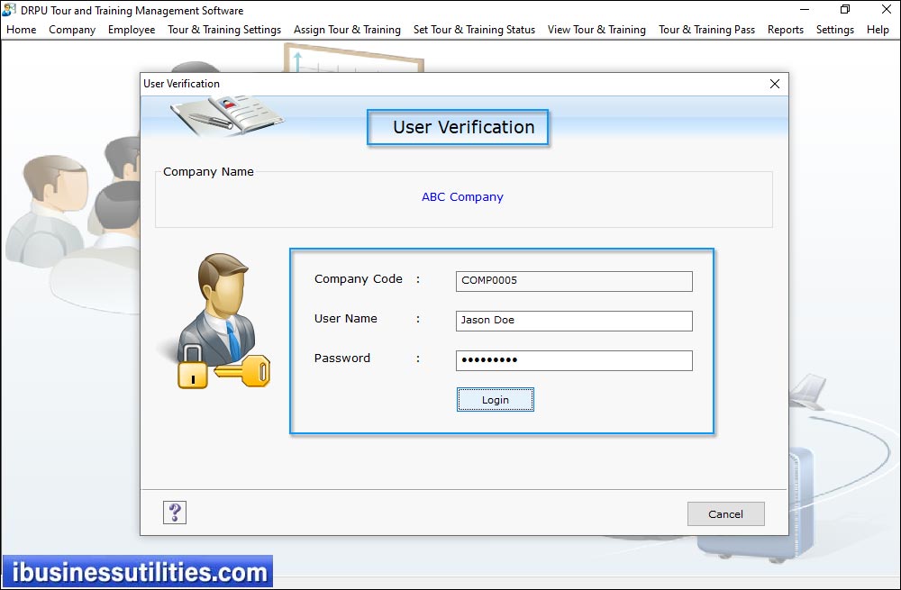The height and width of the screenshot is (590, 901).
Task: Open the Employee menu
Action: (132, 30)
